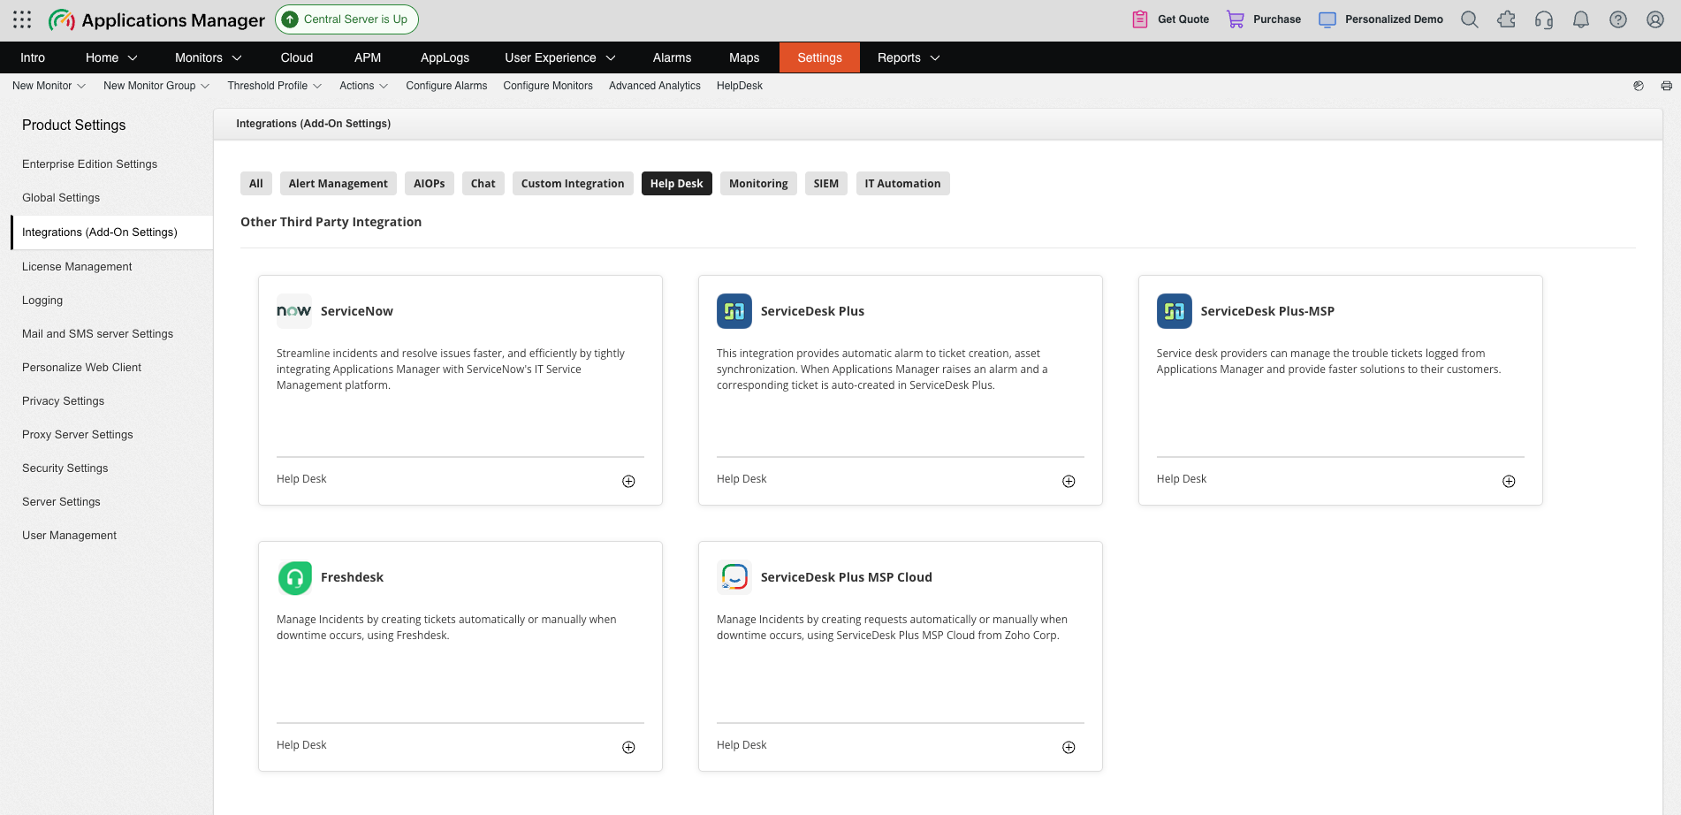Click the Get Quote clipboard icon
The width and height of the screenshot is (1681, 815).
point(1140,19)
